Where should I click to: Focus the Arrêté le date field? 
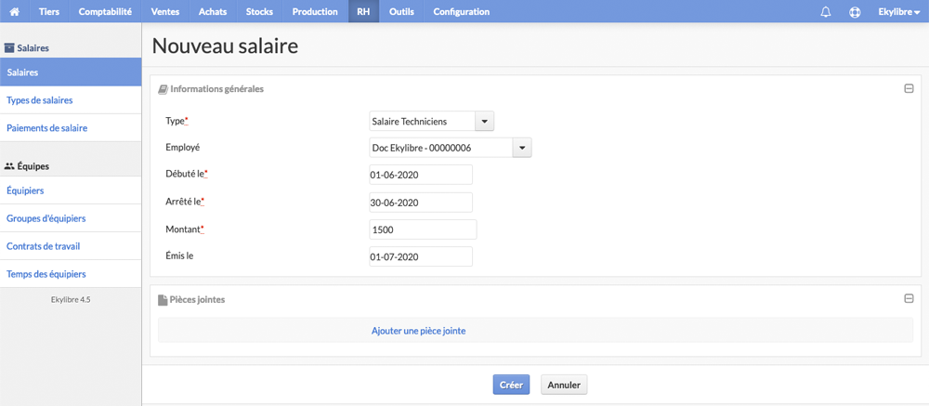pyautogui.click(x=421, y=203)
